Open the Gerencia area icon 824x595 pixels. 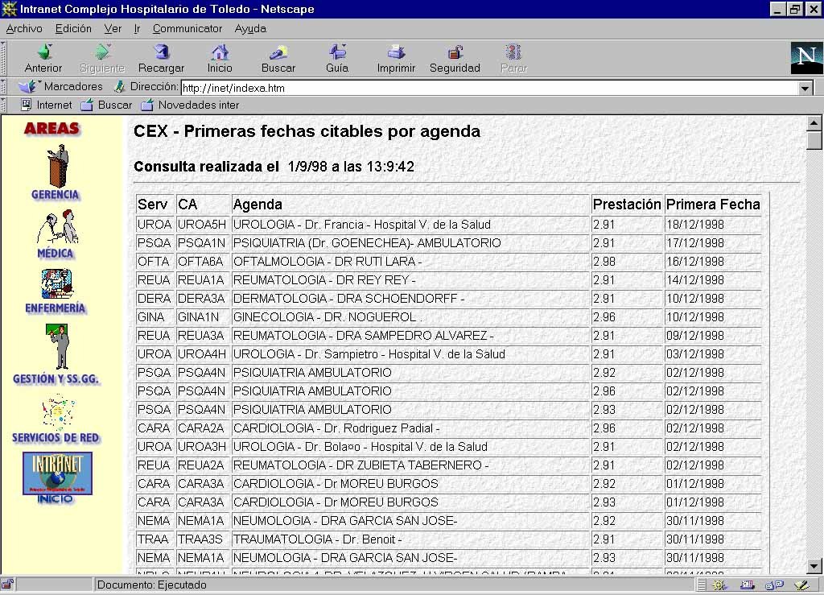[56, 166]
